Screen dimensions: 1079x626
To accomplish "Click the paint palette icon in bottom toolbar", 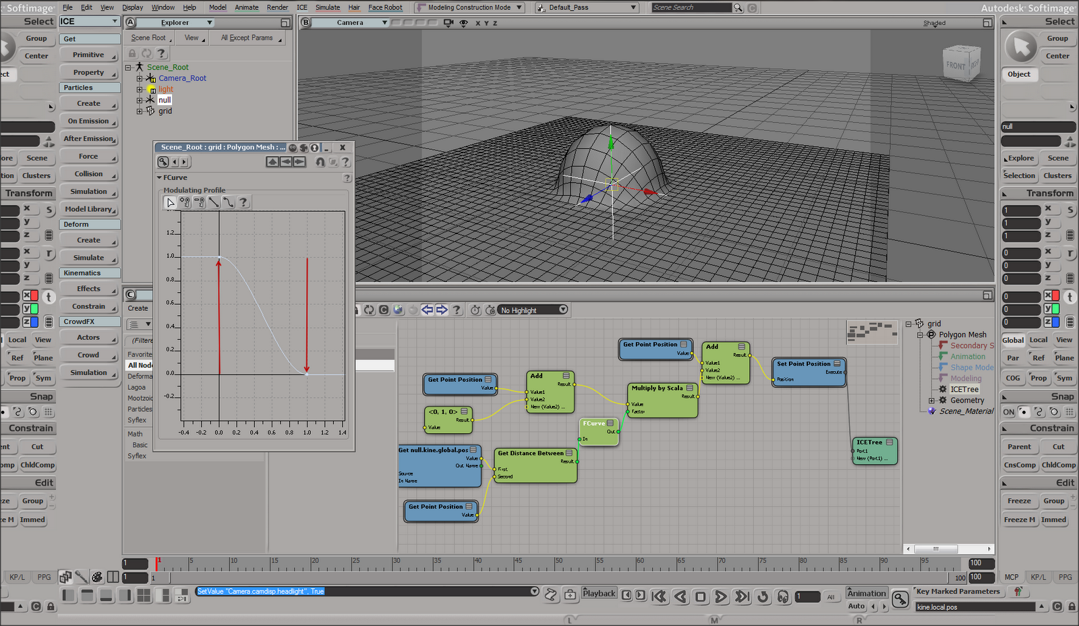I will 97,577.
